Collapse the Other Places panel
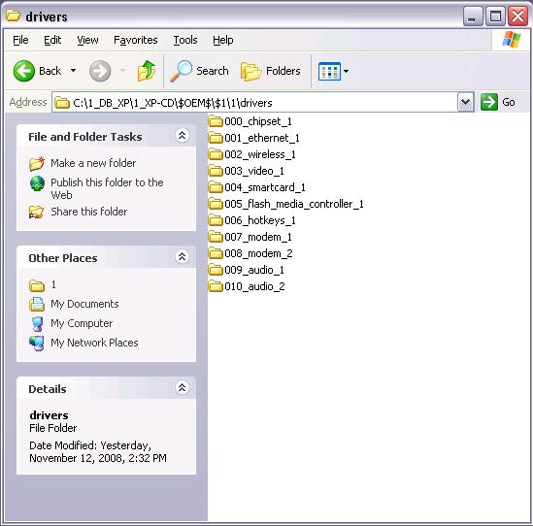 [182, 256]
